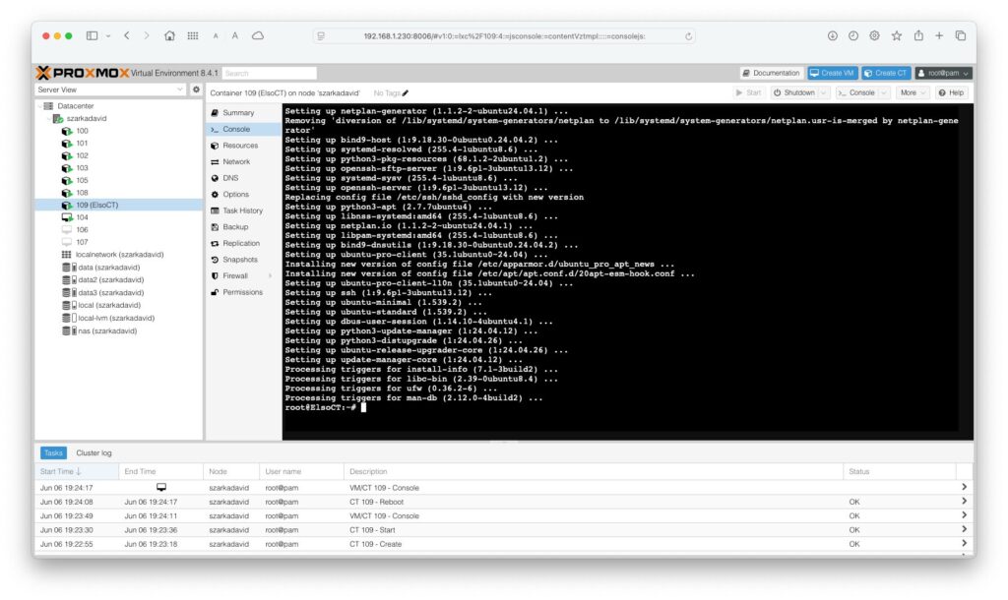Open the Snapshots panel

pyautogui.click(x=243, y=260)
